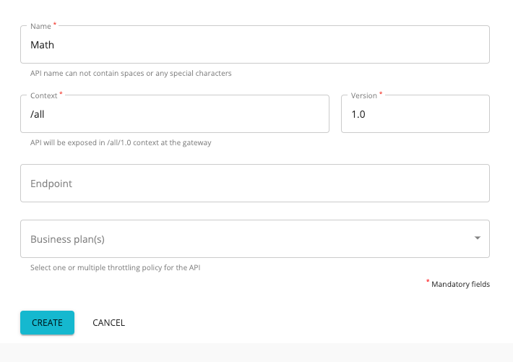
Task: Click the Version field label
Action: [x=364, y=95]
